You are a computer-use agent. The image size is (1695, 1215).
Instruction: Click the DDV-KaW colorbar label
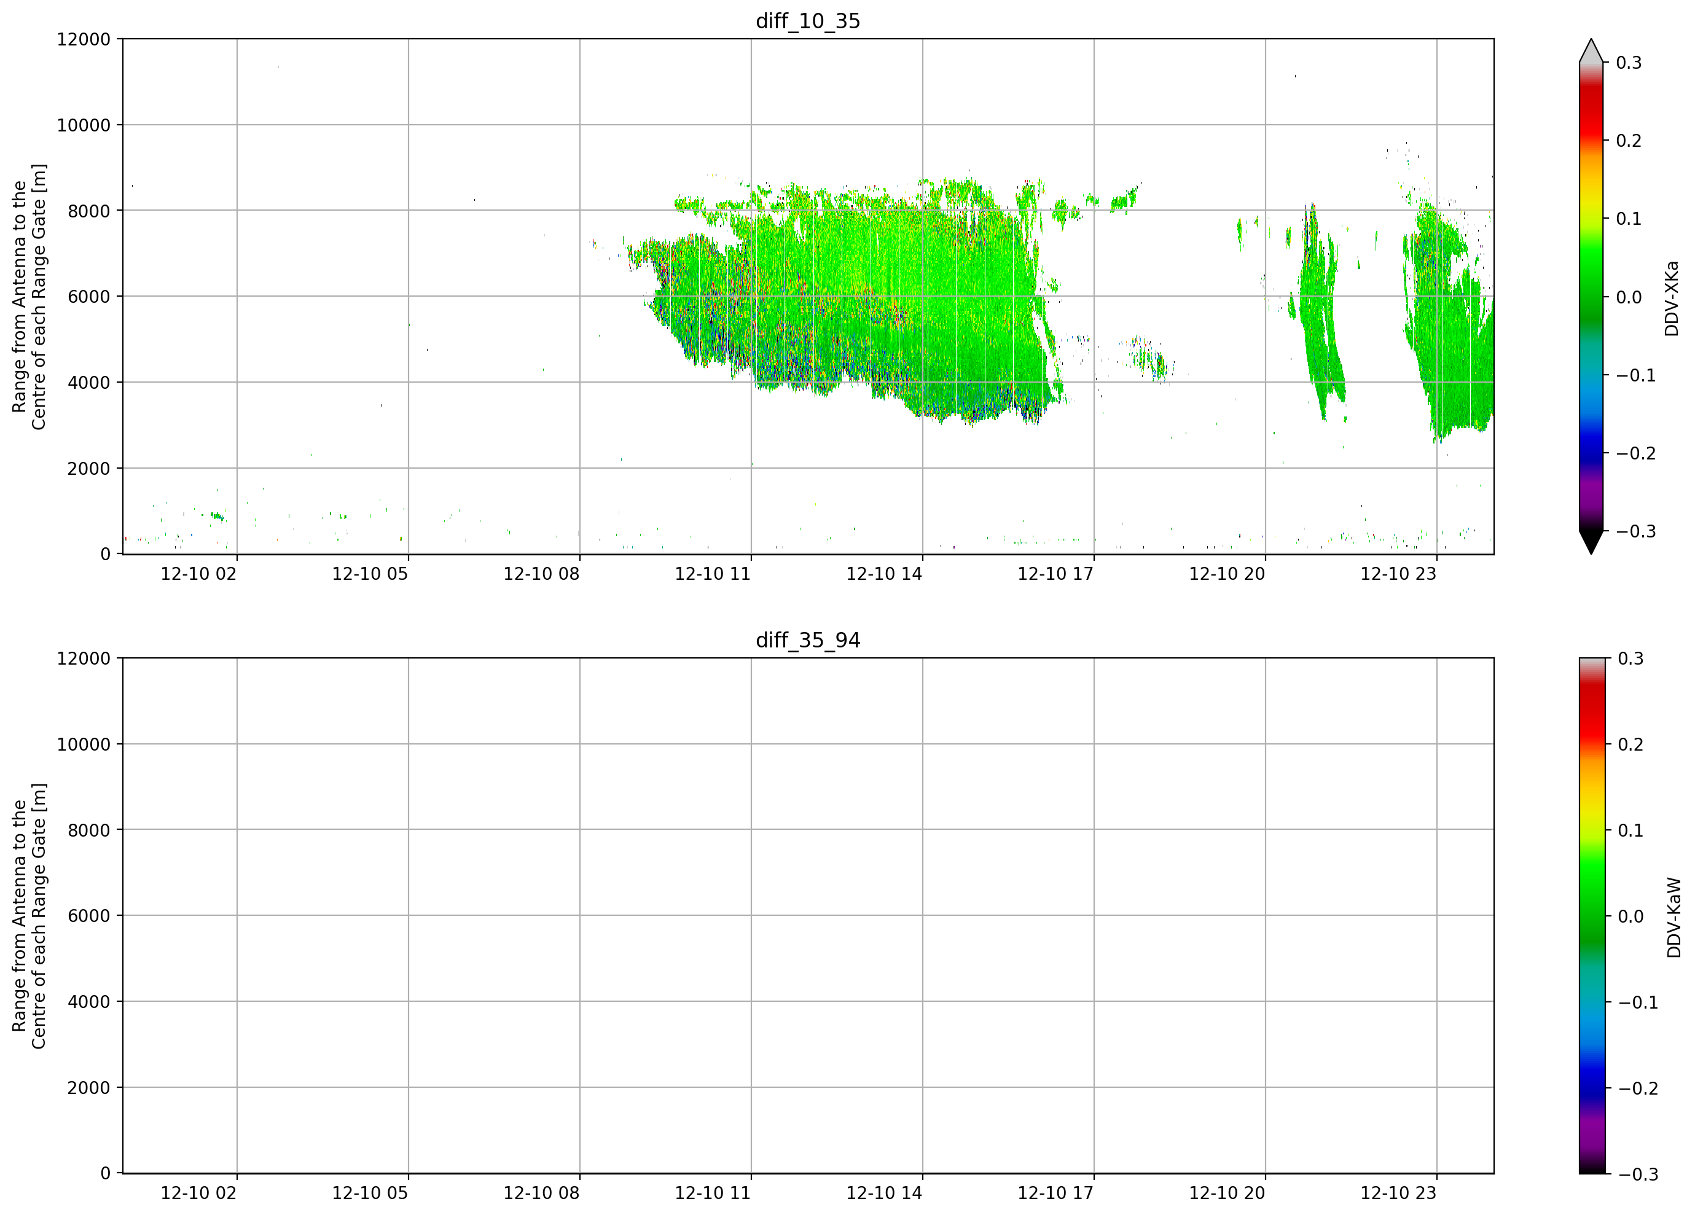(x=1674, y=918)
